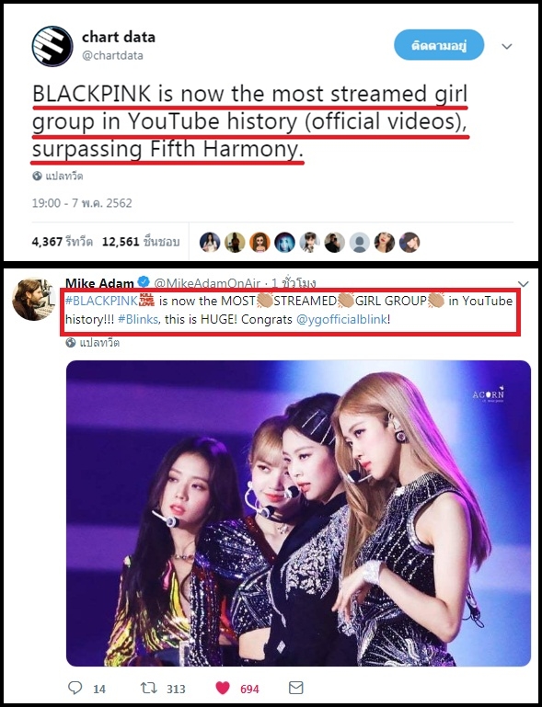Click Mike Adam's verified badge
This screenshot has height=707, width=542.
point(144,283)
